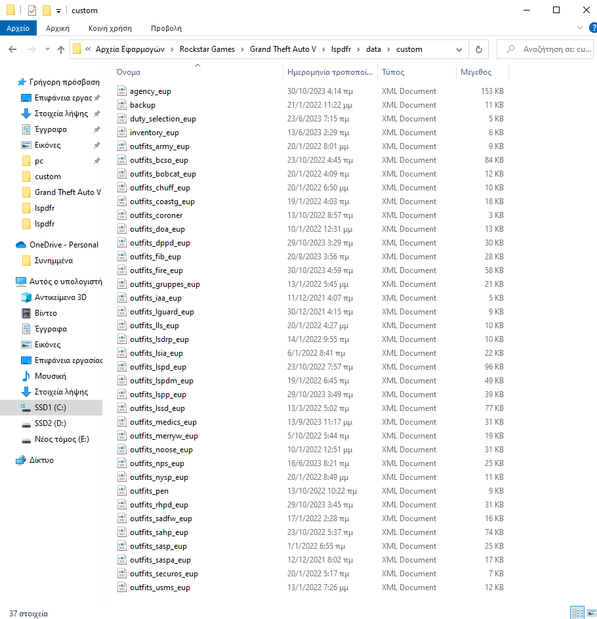
Task: Click Grand Theft Auto V breadcrumb segment
Action: (283, 49)
